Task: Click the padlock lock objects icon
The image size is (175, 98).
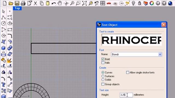Action: coord(139,3)
